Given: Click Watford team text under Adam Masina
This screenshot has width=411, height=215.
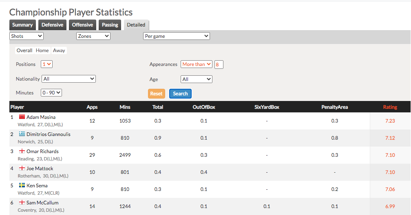Looking at the screenshot, I should coord(26,125).
